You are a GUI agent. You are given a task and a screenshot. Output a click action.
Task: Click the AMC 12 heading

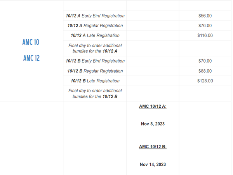31,58
